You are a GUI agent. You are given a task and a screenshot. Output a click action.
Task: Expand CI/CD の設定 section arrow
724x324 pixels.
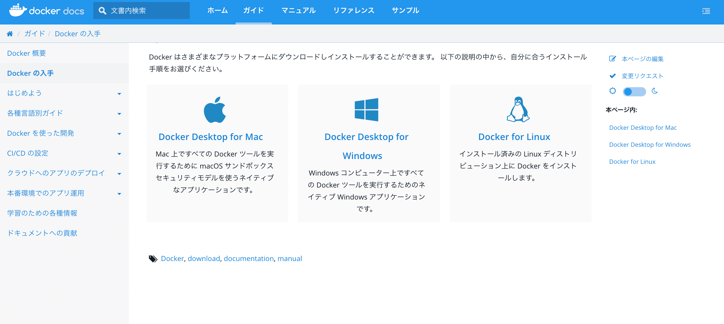(119, 154)
